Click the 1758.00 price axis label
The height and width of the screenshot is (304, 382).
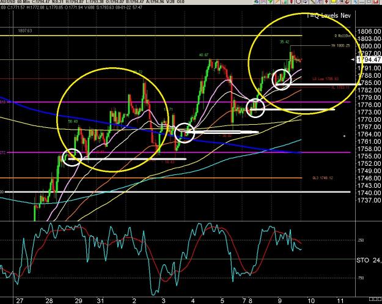369,149
